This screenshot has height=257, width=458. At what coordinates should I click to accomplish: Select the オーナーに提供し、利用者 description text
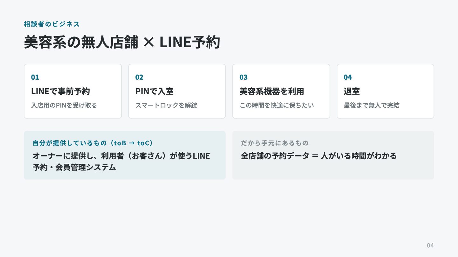coord(121,156)
